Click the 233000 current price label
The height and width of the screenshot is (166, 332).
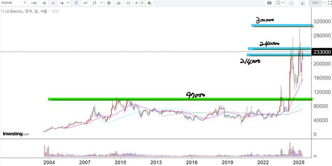pos(322,52)
